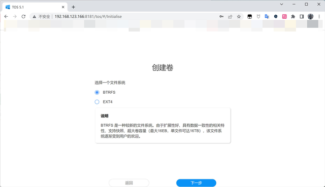Open the profile avatar menu

pyautogui.click(x=310, y=17)
